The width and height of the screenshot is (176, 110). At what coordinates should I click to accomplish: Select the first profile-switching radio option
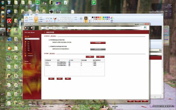click(x=49, y=40)
